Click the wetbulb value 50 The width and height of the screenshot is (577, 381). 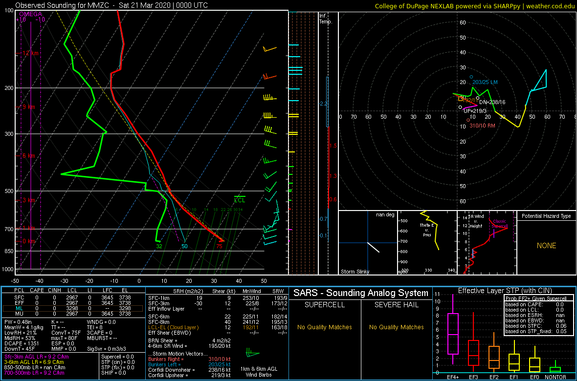click(184, 246)
